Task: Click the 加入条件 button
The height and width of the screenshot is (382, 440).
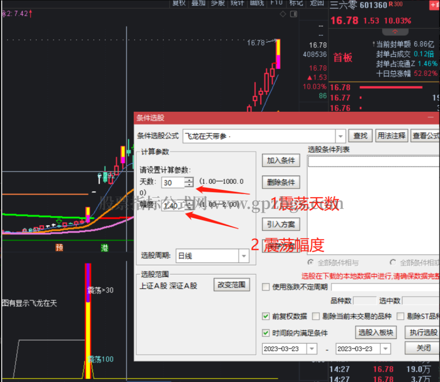Action: coord(281,161)
